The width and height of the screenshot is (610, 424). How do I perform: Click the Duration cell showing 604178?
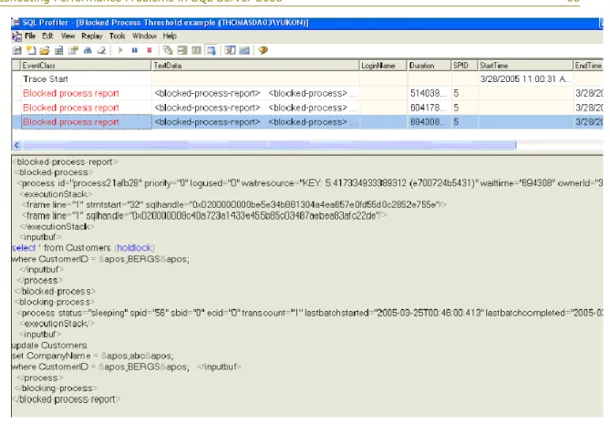(429, 108)
